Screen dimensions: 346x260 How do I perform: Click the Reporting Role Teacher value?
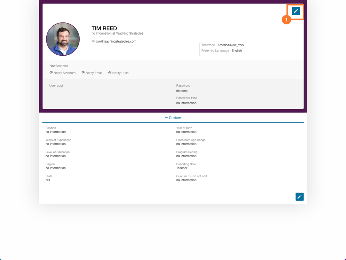(x=182, y=168)
